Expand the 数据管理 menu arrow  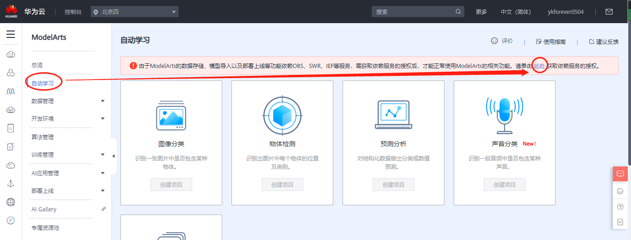click(103, 101)
